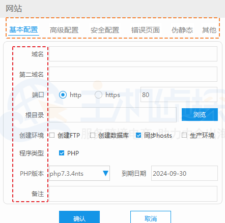225x223 pixels.
Task: Click the 浏览 button
Action: tap(200, 115)
